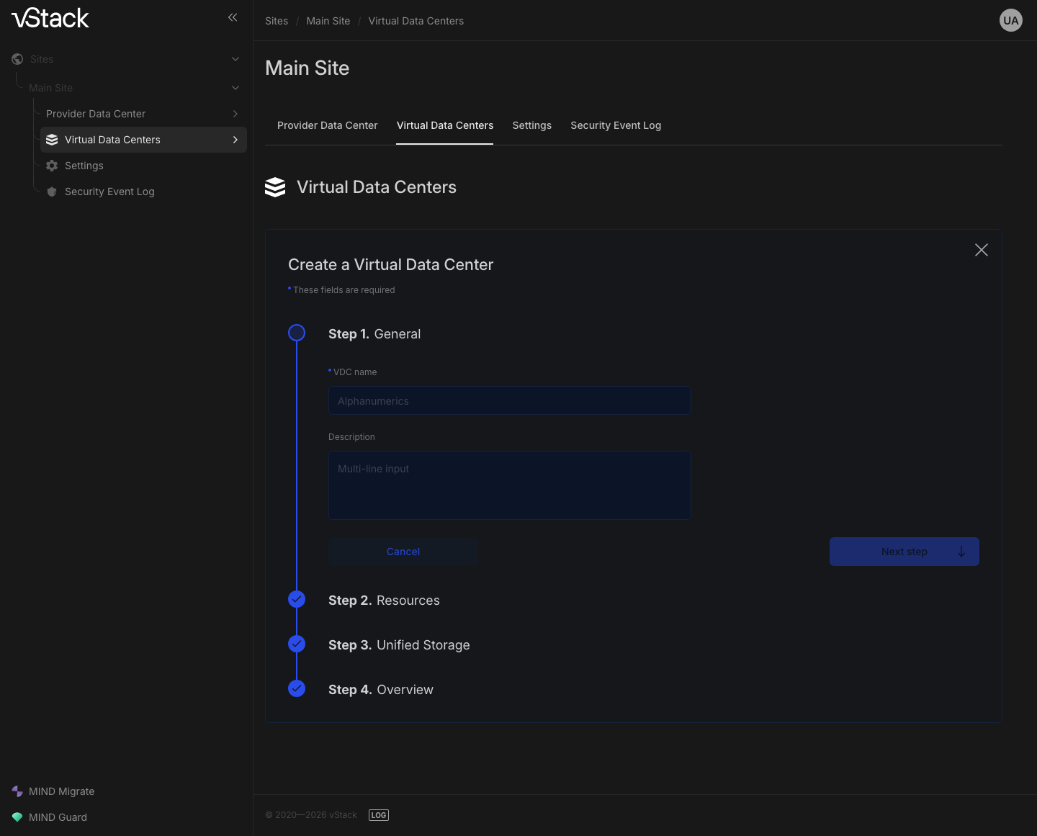The width and height of the screenshot is (1037, 836).
Task: Click the Cancel button
Action: pyautogui.click(x=403, y=552)
